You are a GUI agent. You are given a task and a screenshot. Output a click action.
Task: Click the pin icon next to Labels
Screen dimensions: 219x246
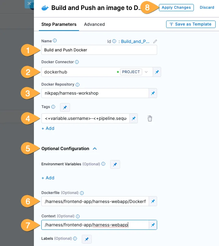(x=87, y=239)
